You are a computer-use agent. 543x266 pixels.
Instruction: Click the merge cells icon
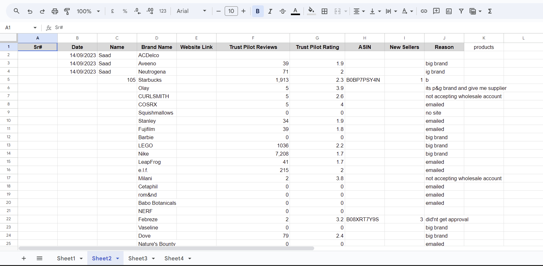coord(338,11)
